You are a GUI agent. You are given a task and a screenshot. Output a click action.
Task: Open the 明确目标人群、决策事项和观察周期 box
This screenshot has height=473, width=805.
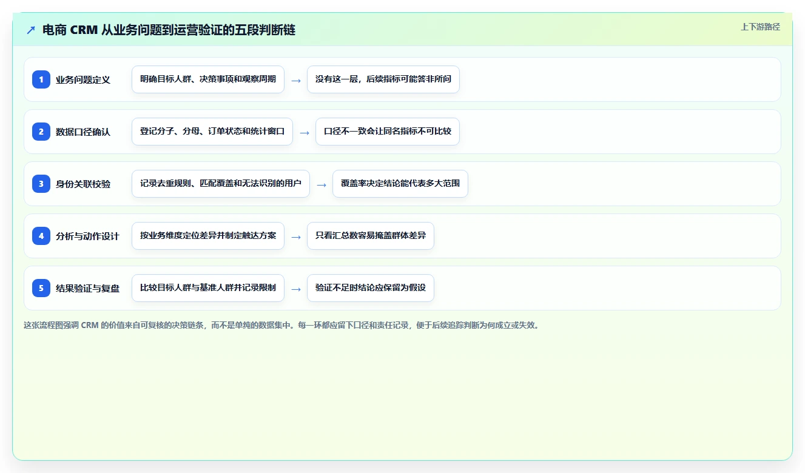(208, 79)
